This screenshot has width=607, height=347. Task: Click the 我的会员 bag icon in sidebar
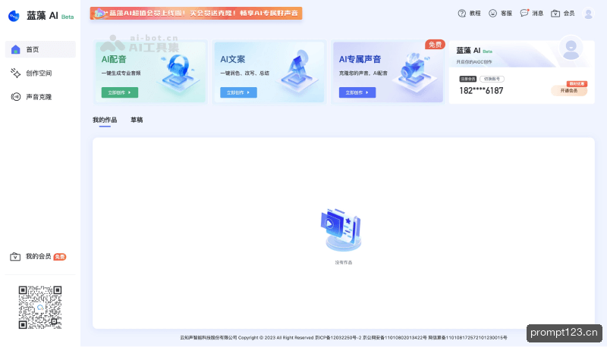click(15, 257)
